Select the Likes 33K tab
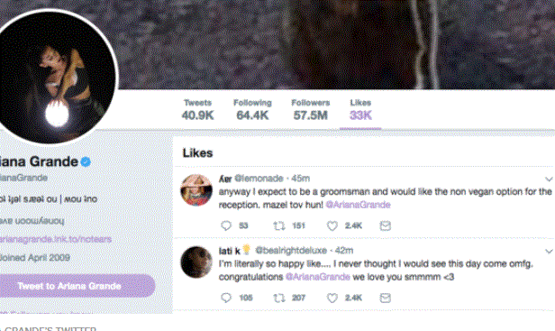Screen dimensions: 555x331 [360, 110]
